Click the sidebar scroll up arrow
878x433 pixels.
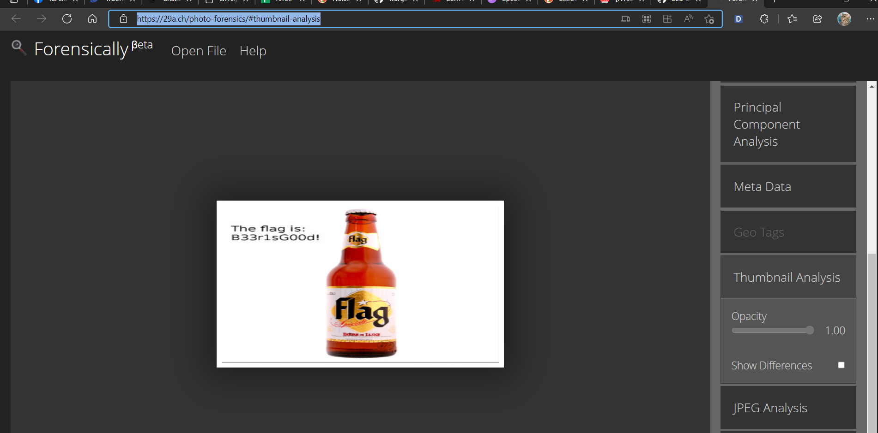coord(872,86)
